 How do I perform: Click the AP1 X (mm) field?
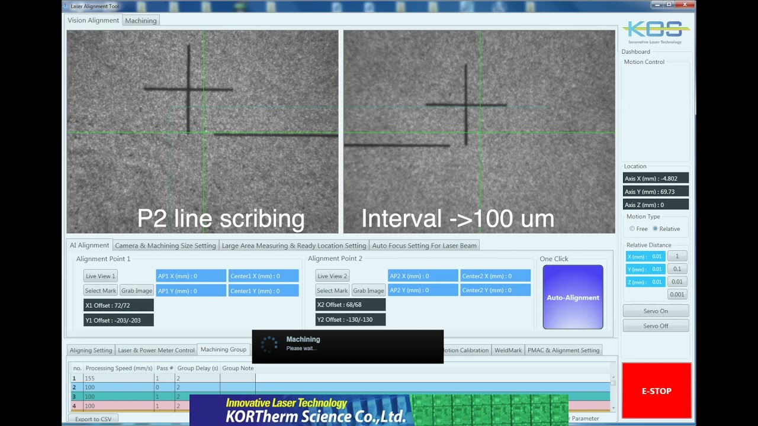pyautogui.click(x=191, y=276)
